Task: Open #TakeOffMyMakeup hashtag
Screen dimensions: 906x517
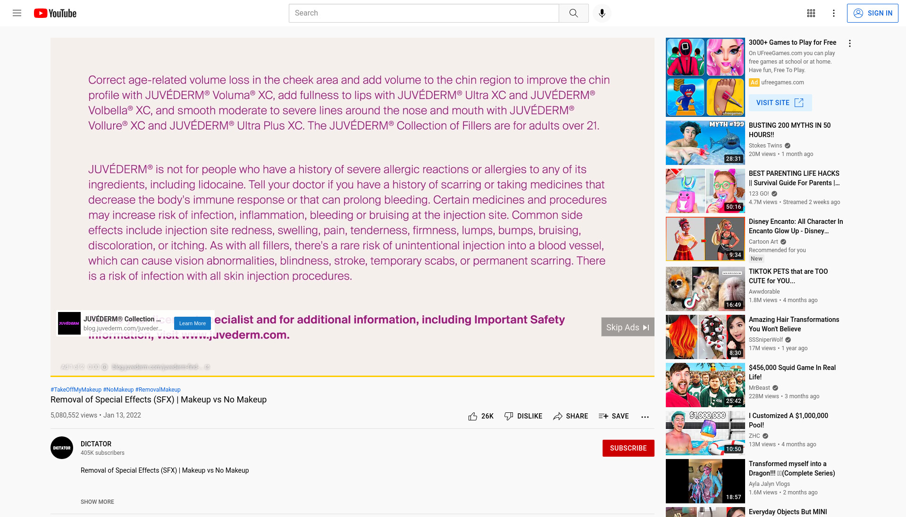Action: coord(76,390)
